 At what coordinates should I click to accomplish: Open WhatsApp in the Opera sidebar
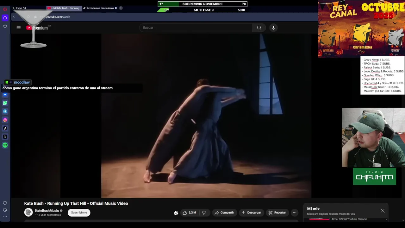(x=5, y=103)
